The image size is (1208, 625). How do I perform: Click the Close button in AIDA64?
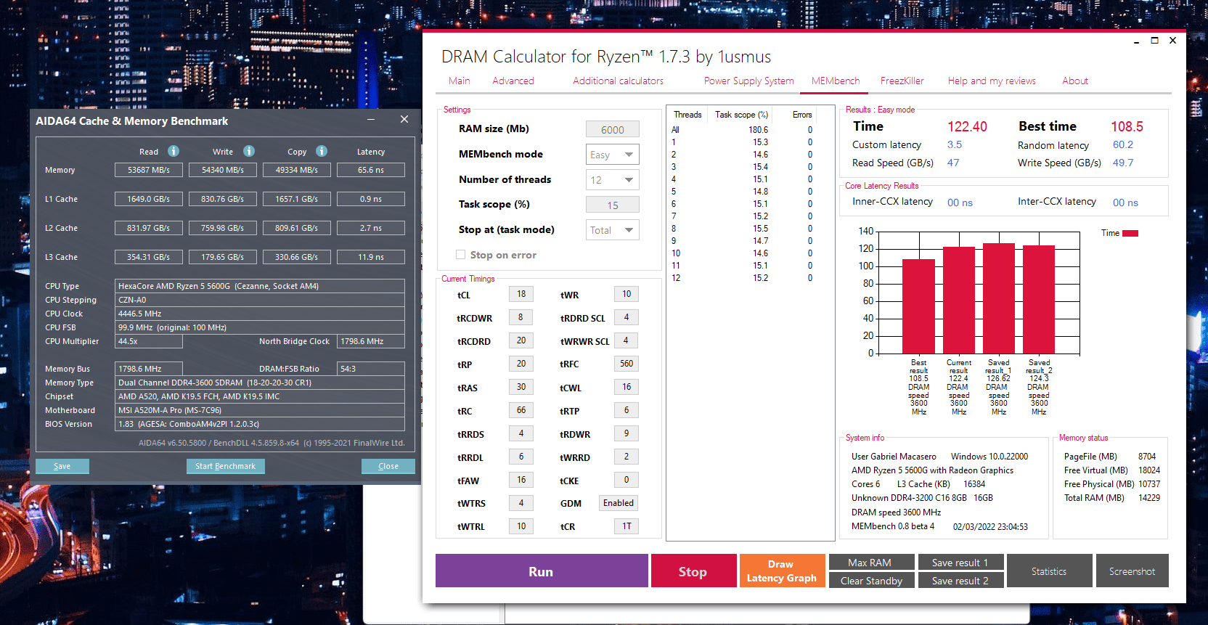click(388, 466)
